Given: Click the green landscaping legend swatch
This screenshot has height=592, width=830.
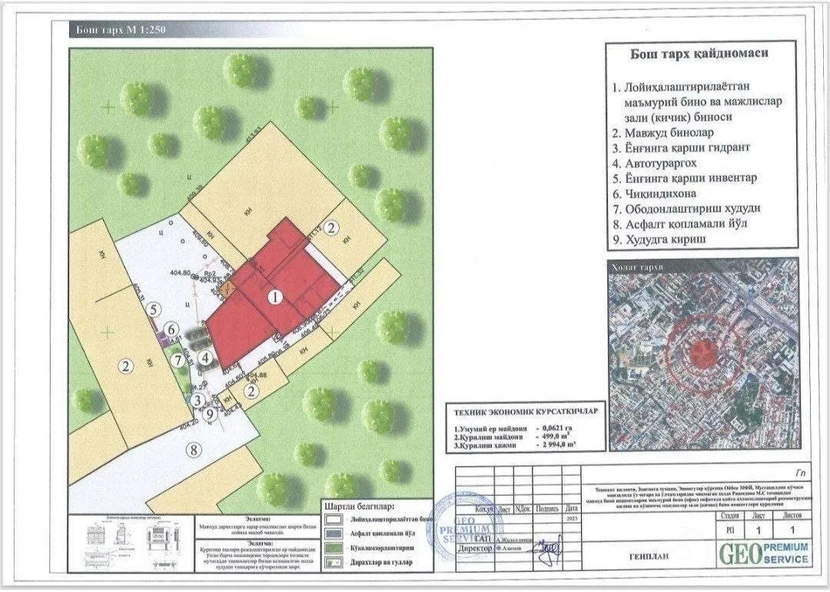Looking at the screenshot, I should 334,548.
